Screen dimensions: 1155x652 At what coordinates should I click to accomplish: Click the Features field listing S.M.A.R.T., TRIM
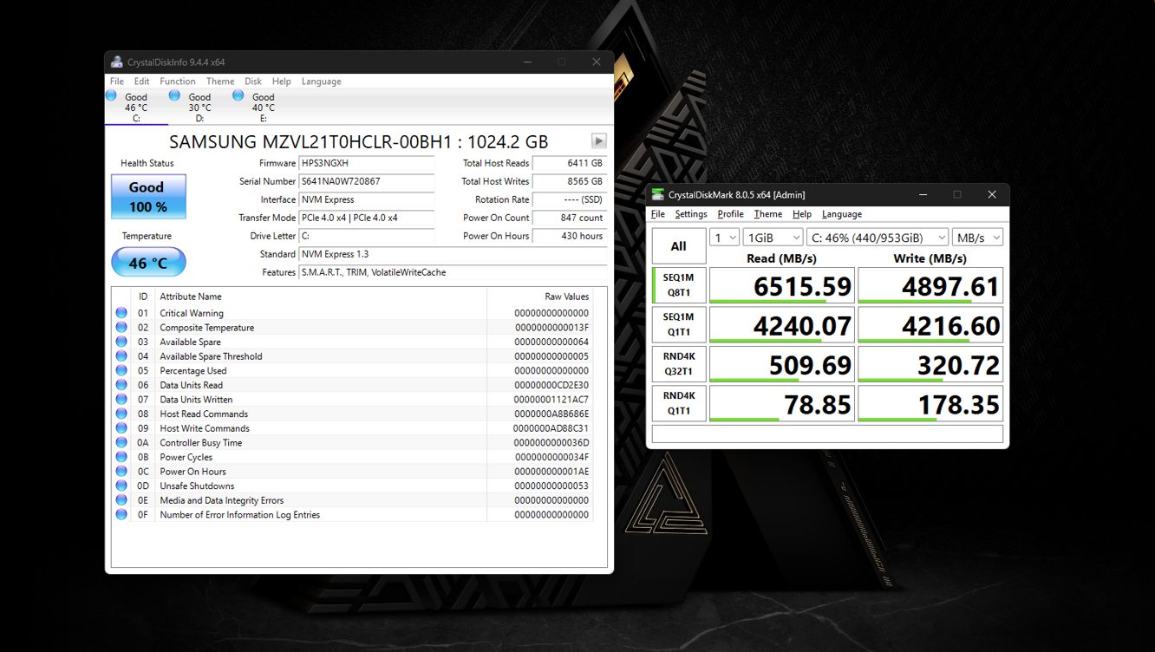coord(453,272)
